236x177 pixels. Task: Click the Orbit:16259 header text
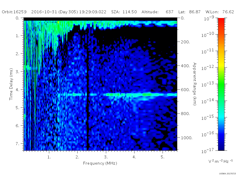14,12
